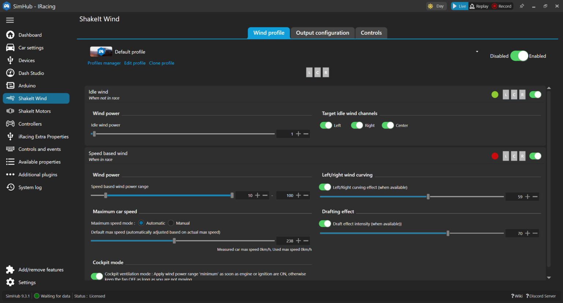
Task: Turn off Cockpit ventilation mode
Action: pos(96,276)
